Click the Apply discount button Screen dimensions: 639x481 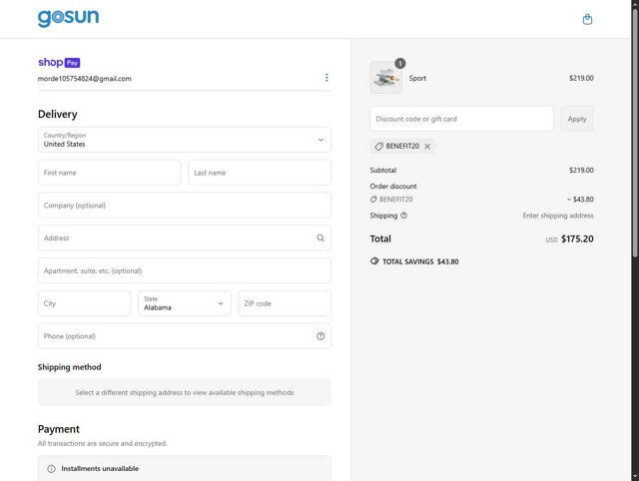coord(577,119)
